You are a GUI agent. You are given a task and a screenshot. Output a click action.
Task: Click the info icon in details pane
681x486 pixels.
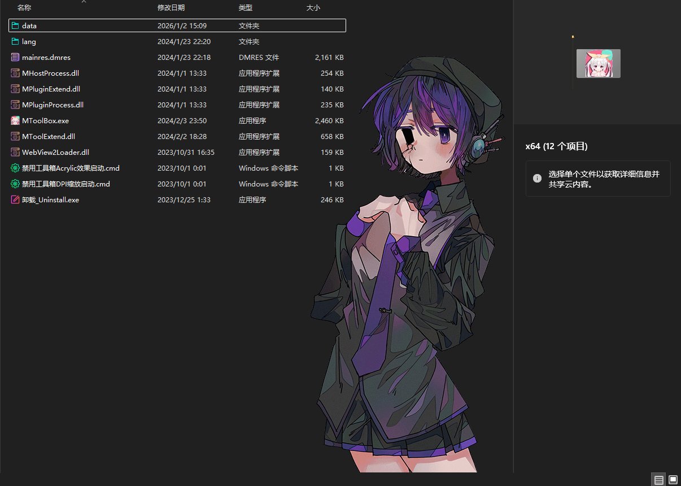coord(537,178)
